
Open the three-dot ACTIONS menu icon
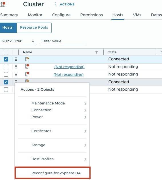click(x=55, y=4)
